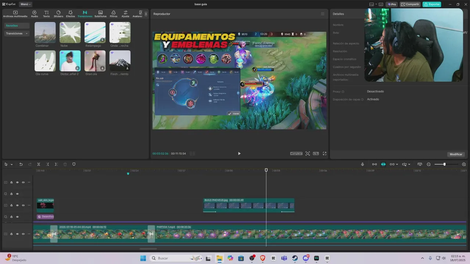The width and height of the screenshot is (470, 264).
Task: Hide the BUILD PHOVEUS.jpg track
Action: [x=17, y=205]
